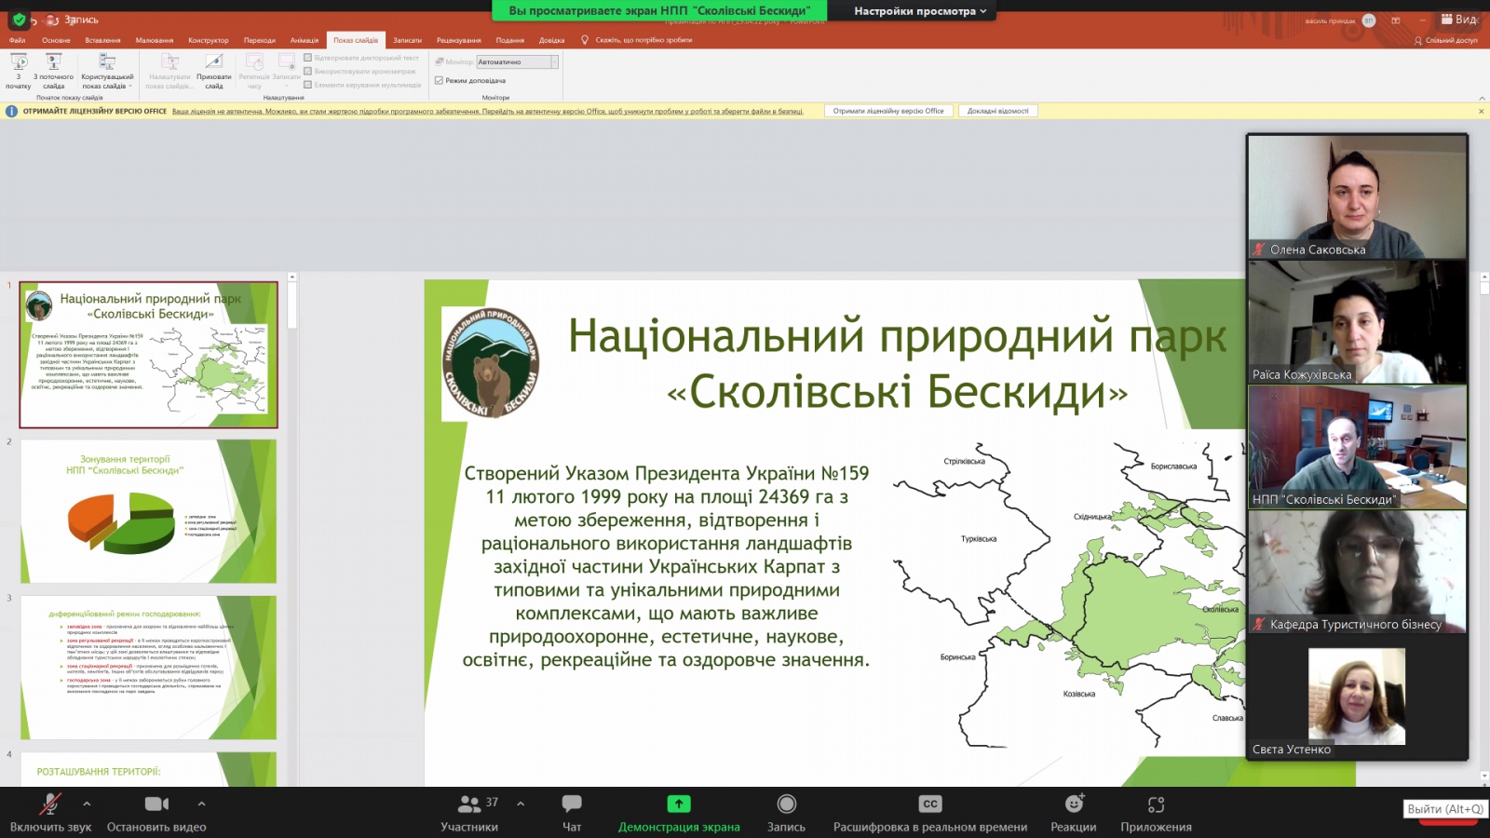
Task: Select slide 3 thumbnail in panel
Action: click(x=149, y=668)
